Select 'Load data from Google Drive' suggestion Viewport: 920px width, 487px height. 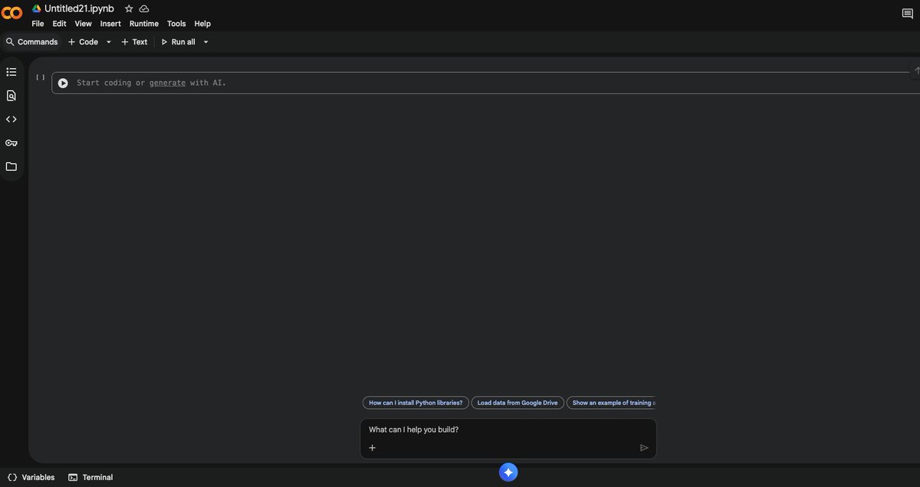(x=517, y=403)
